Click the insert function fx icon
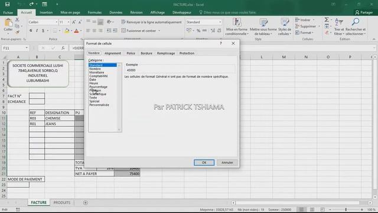This screenshot has width=378, height=213. pyautogui.click(x=63, y=48)
